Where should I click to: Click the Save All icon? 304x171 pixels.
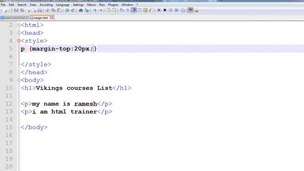[x=22, y=10]
